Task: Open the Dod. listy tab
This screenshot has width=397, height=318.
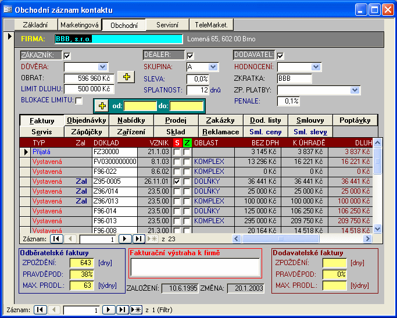Action: (265, 120)
